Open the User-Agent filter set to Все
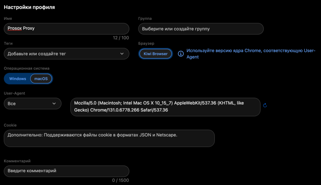Viewport: 321px width, 185px height. [33, 103]
